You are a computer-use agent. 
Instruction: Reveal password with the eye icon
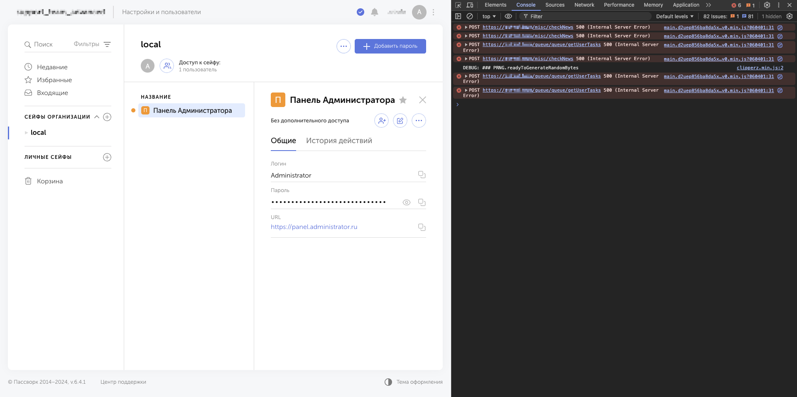[x=407, y=202]
